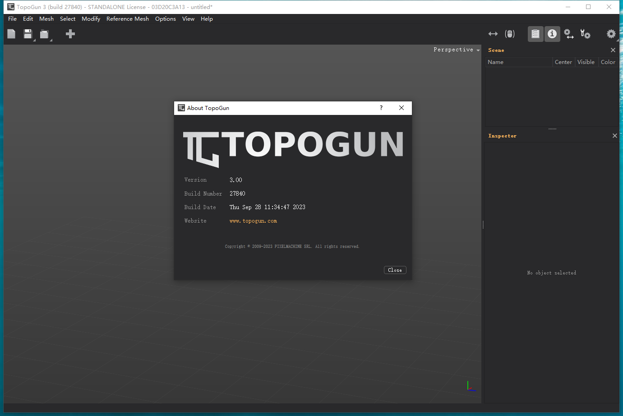
Task: Save the scene using the floppy disk icon
Action: point(27,34)
